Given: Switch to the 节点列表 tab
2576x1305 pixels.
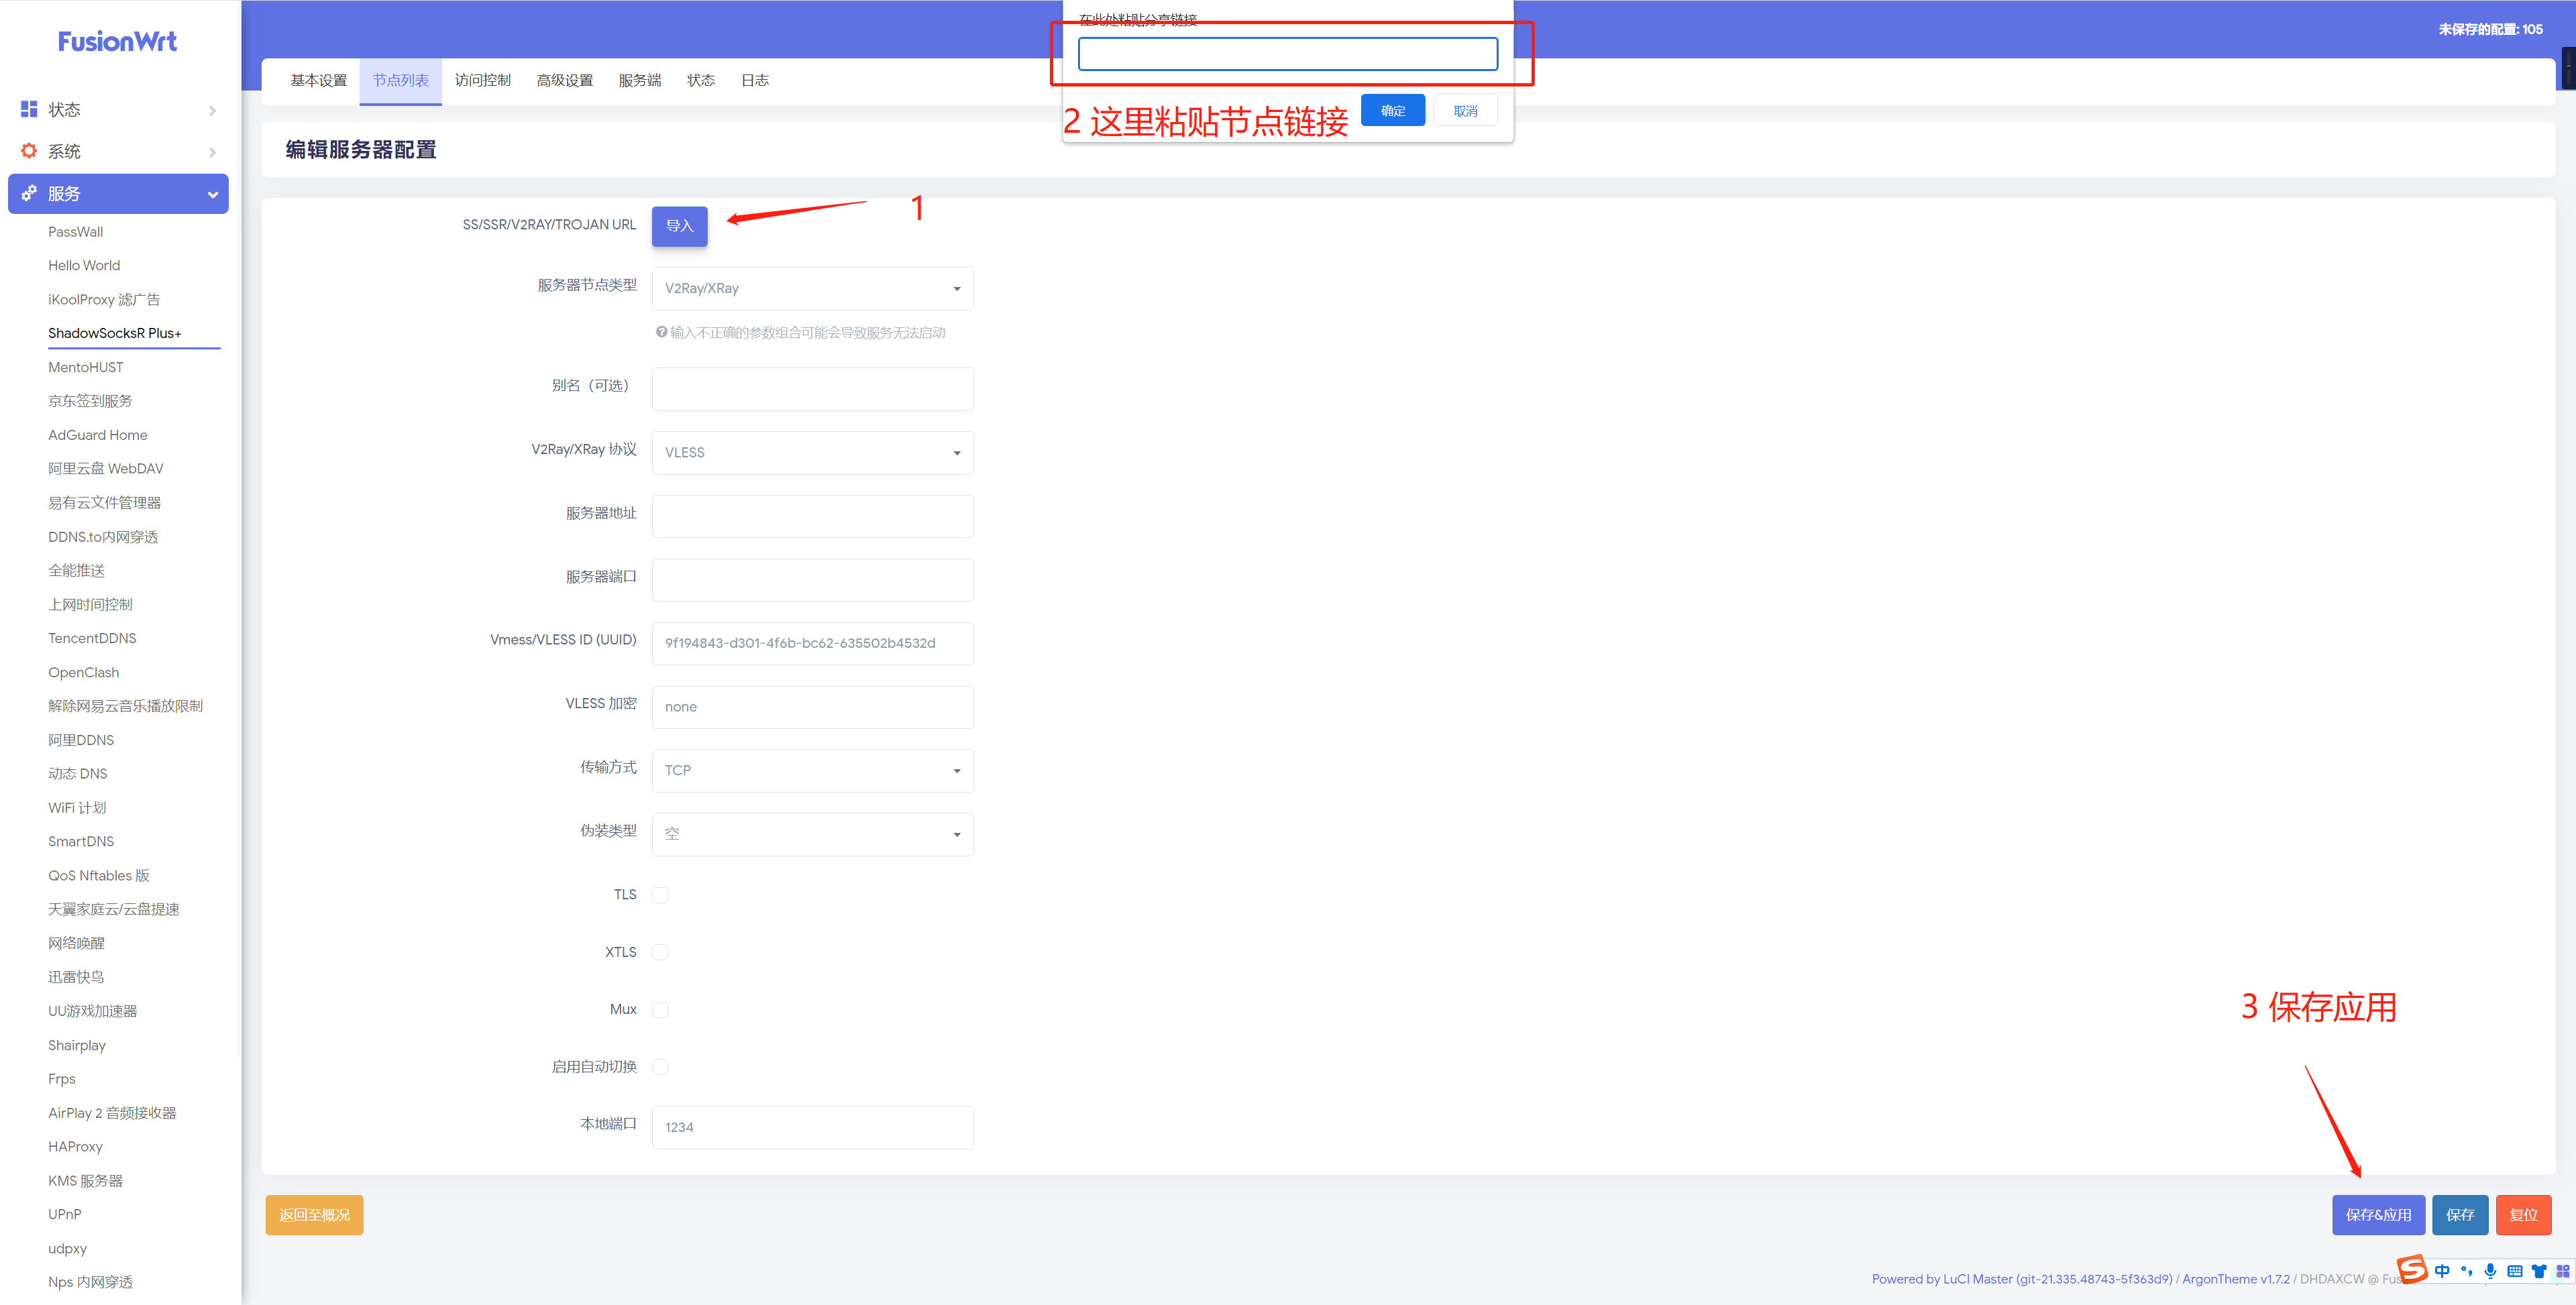Looking at the screenshot, I should (400, 80).
